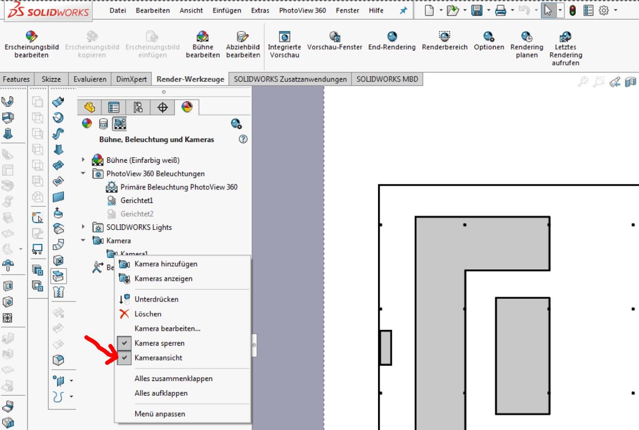Expand the Bühne (Einfarbig weiß) node
Screen dimensions: 639x430
(x=83, y=160)
